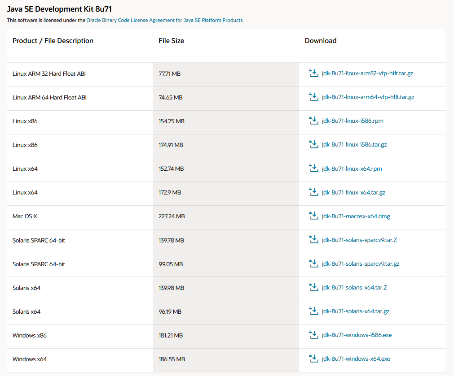Click download icon for jdk-8u71-linux-arm32-vfp-hflt.tar.gz
This screenshot has width=454, height=376.
point(313,73)
